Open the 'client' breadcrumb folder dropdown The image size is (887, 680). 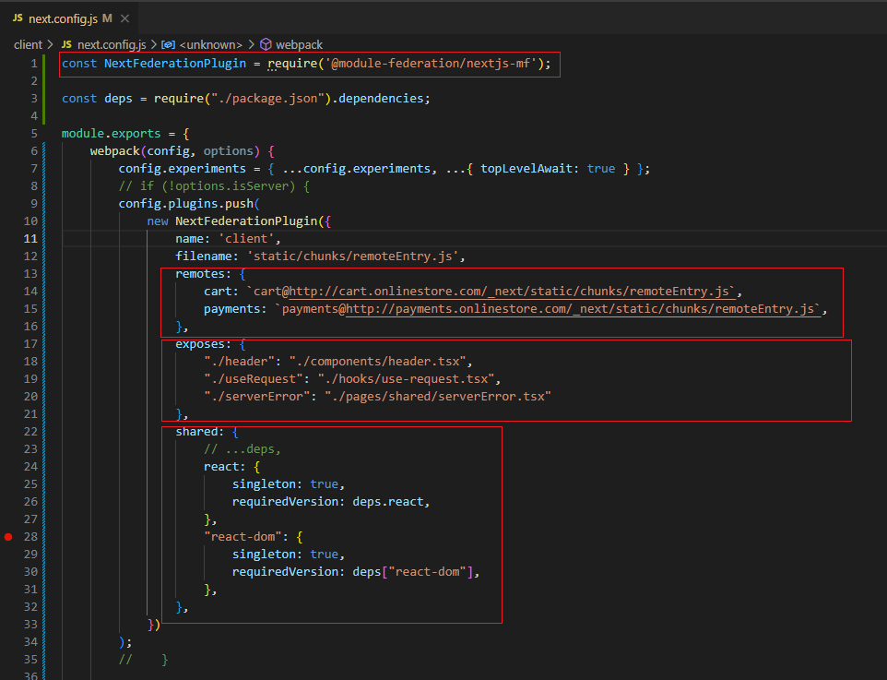pyautogui.click(x=28, y=44)
